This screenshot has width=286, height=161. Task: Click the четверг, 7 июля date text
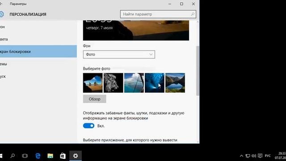click(99, 28)
